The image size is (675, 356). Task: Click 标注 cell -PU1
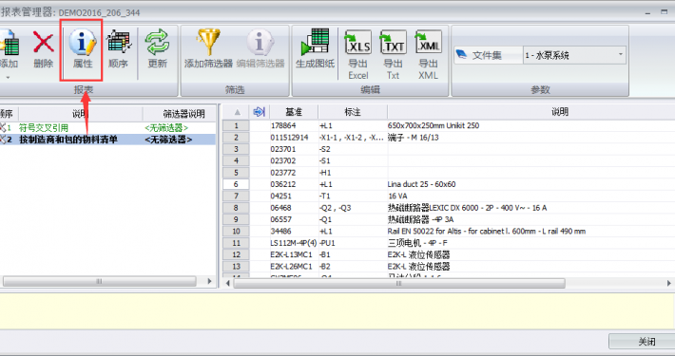pos(327,243)
